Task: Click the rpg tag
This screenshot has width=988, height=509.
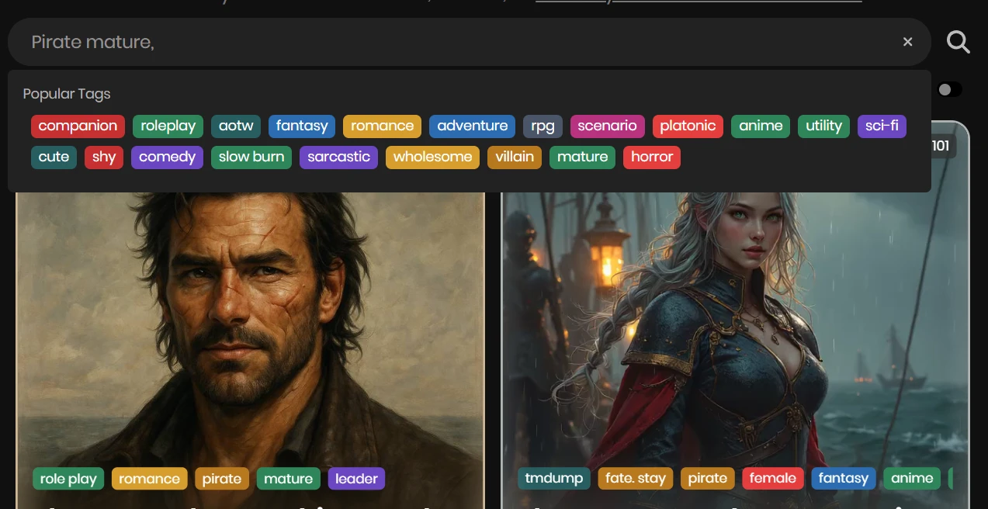Action: pyautogui.click(x=543, y=126)
